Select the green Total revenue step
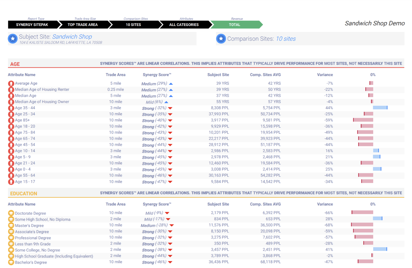The height and width of the screenshot is (268, 412). 235,25
